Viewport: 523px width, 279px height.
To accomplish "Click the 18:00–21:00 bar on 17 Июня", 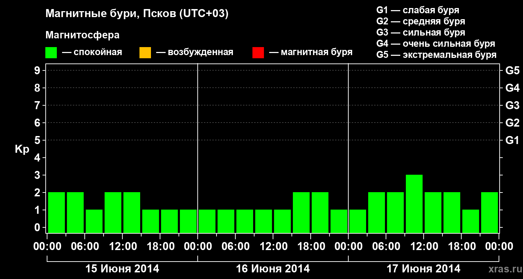I will 471,221.
